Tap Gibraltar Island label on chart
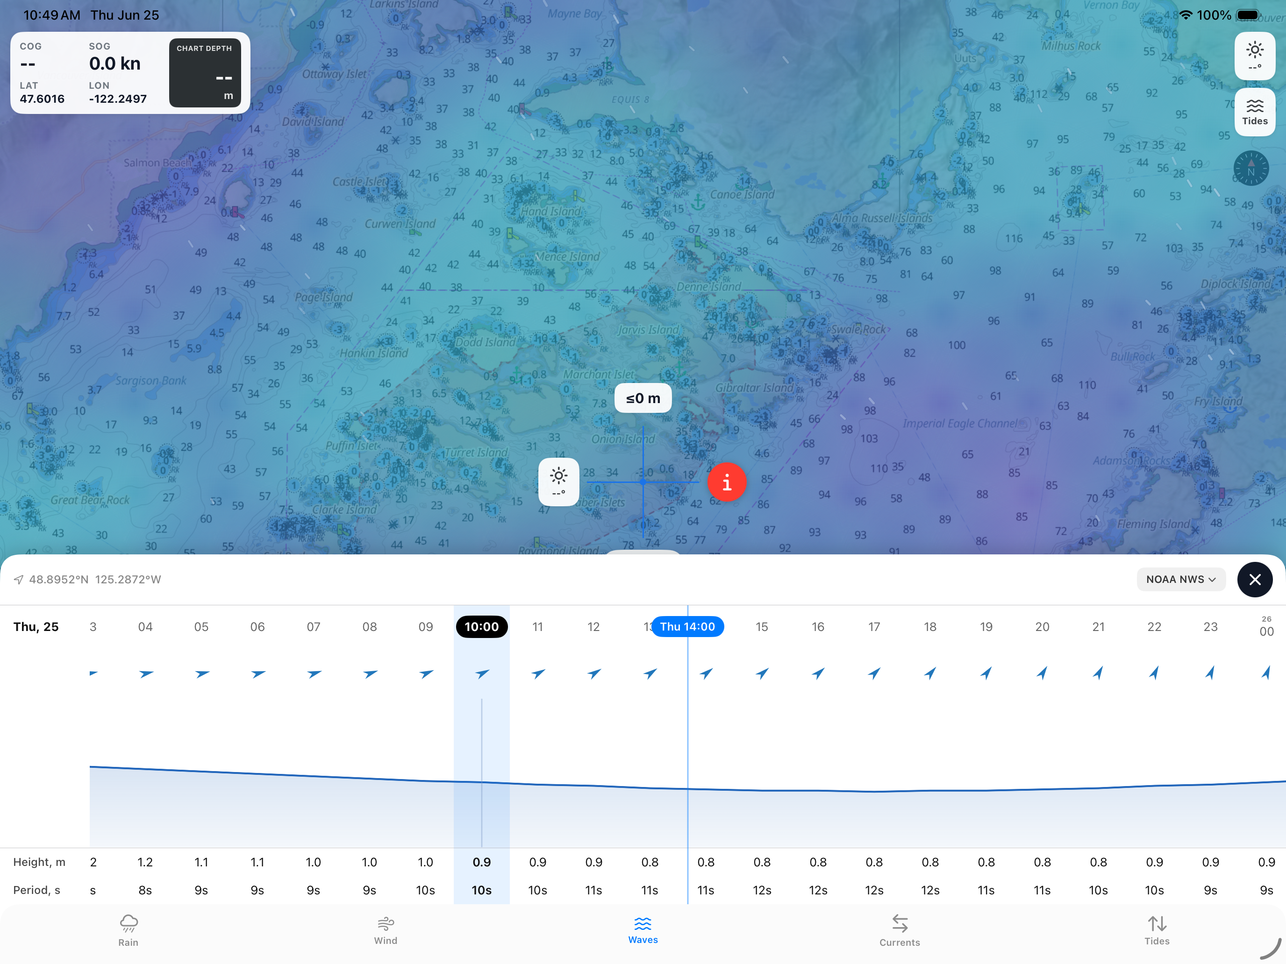The width and height of the screenshot is (1286, 964). [754, 388]
